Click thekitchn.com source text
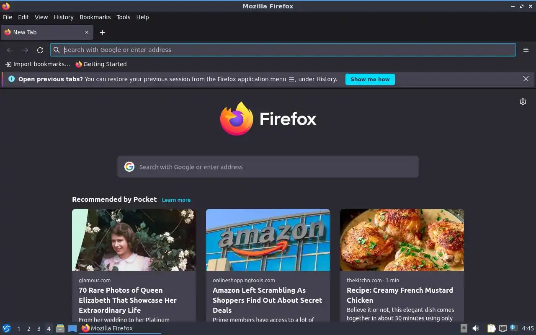This screenshot has height=335, width=536. [x=364, y=280]
